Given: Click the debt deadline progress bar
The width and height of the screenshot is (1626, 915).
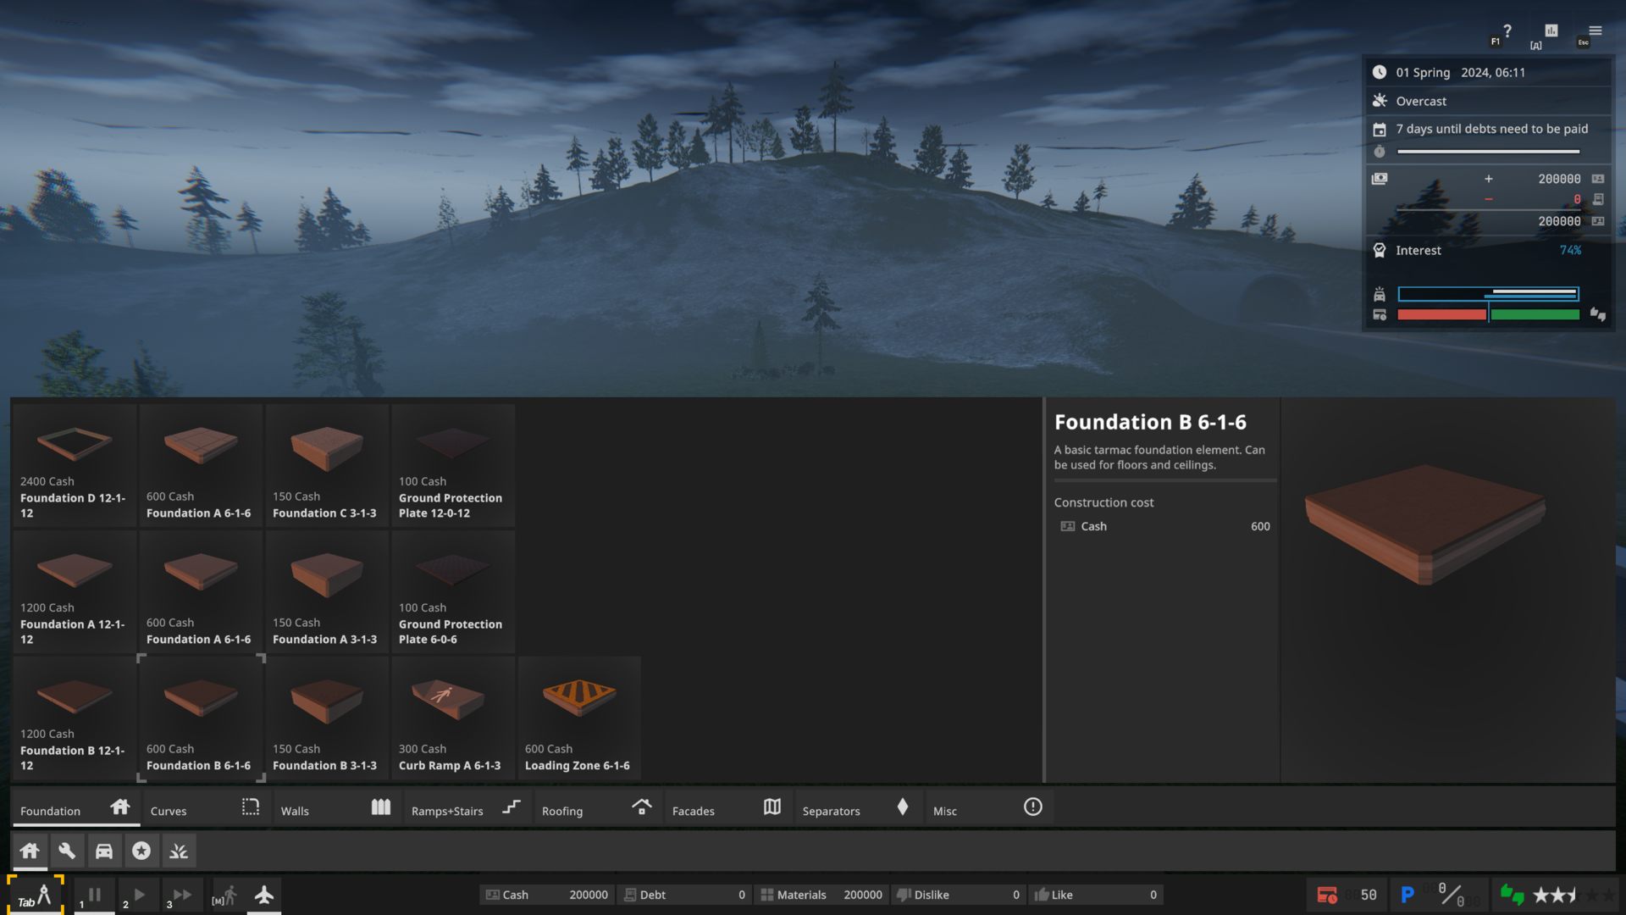Looking at the screenshot, I should (x=1488, y=152).
